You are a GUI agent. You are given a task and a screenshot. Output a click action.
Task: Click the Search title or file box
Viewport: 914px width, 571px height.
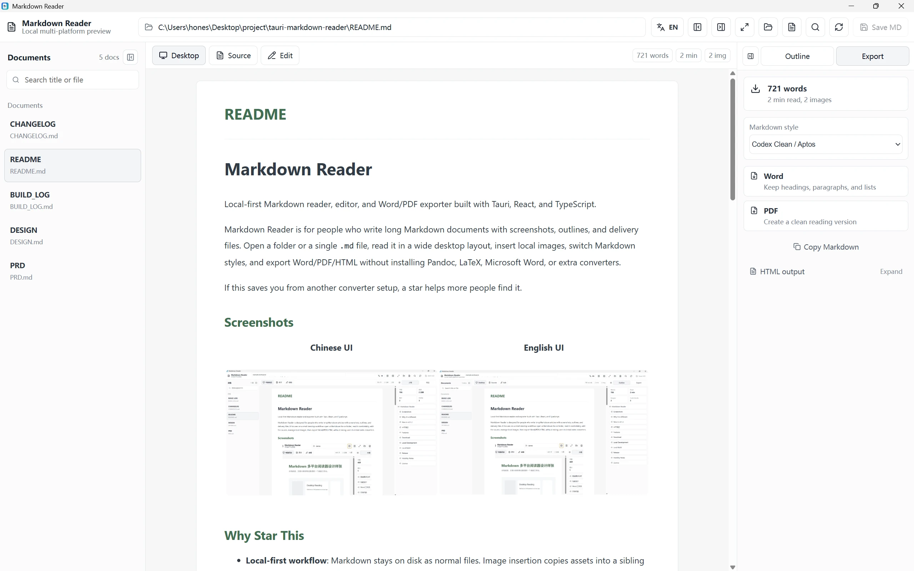coord(73,80)
